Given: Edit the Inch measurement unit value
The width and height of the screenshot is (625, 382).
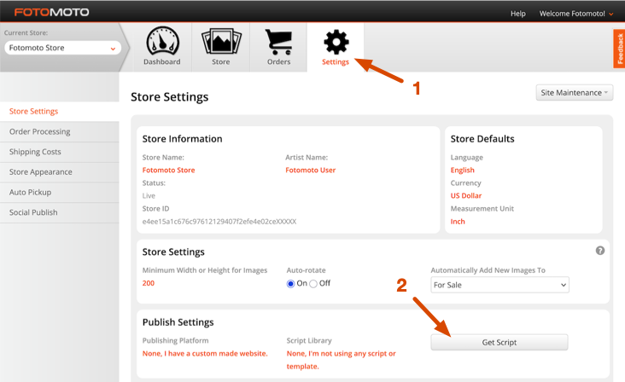Looking at the screenshot, I should point(458,221).
